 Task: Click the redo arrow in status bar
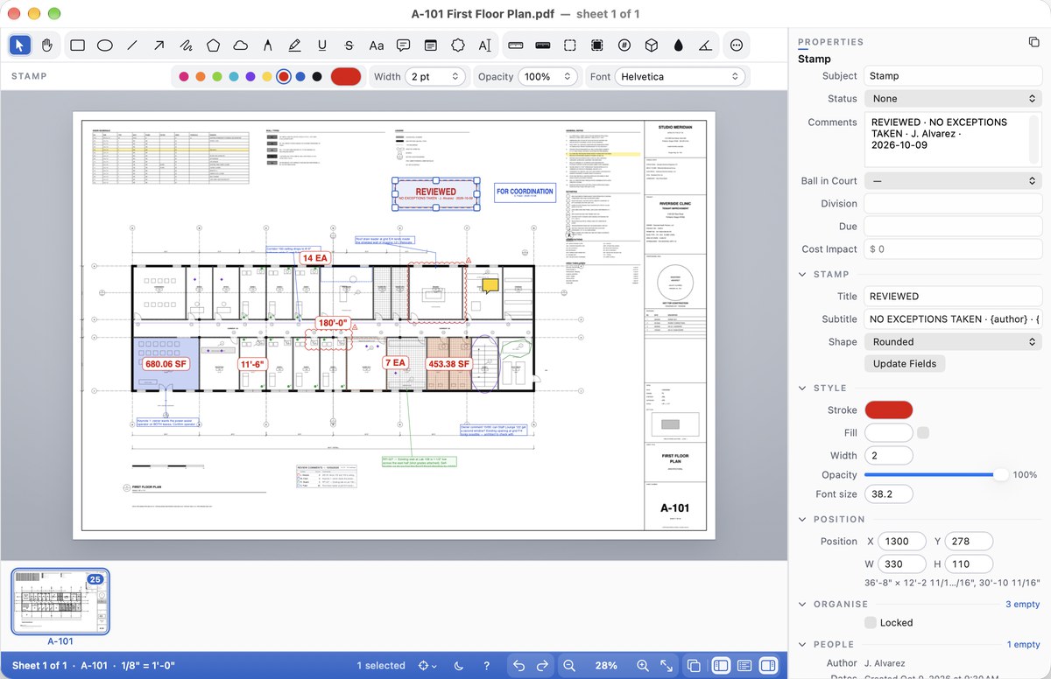[543, 666]
